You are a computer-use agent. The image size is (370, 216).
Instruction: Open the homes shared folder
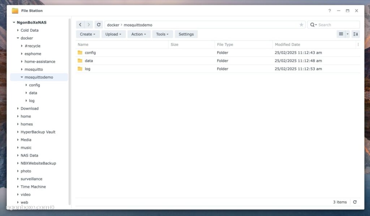[x=27, y=124]
